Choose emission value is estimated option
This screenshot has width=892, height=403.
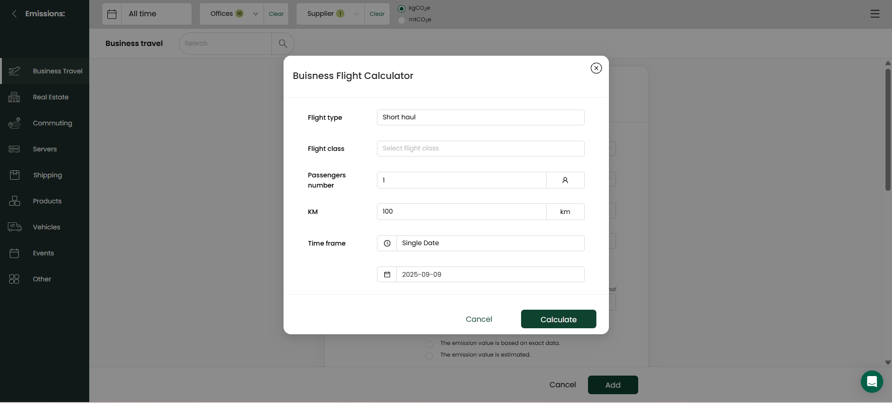click(x=429, y=356)
